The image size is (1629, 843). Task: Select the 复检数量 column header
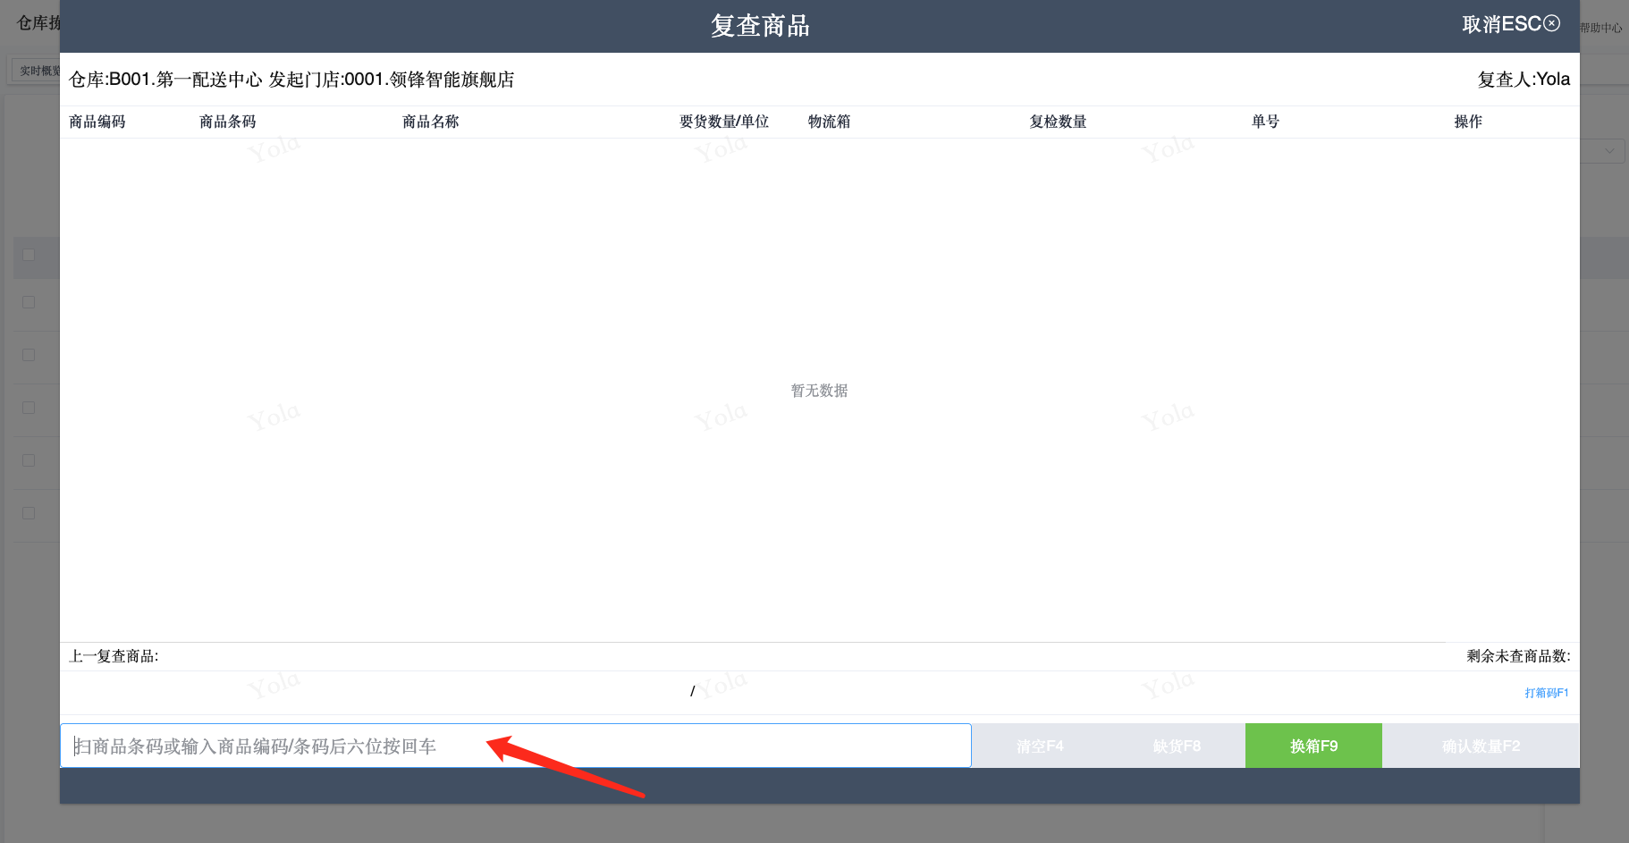(x=1059, y=122)
